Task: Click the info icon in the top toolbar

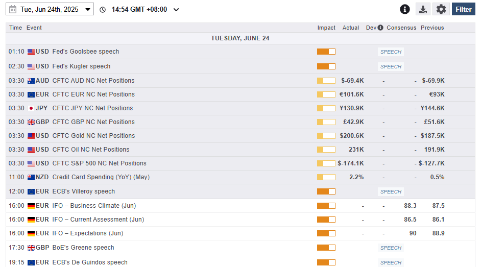Action: (405, 9)
